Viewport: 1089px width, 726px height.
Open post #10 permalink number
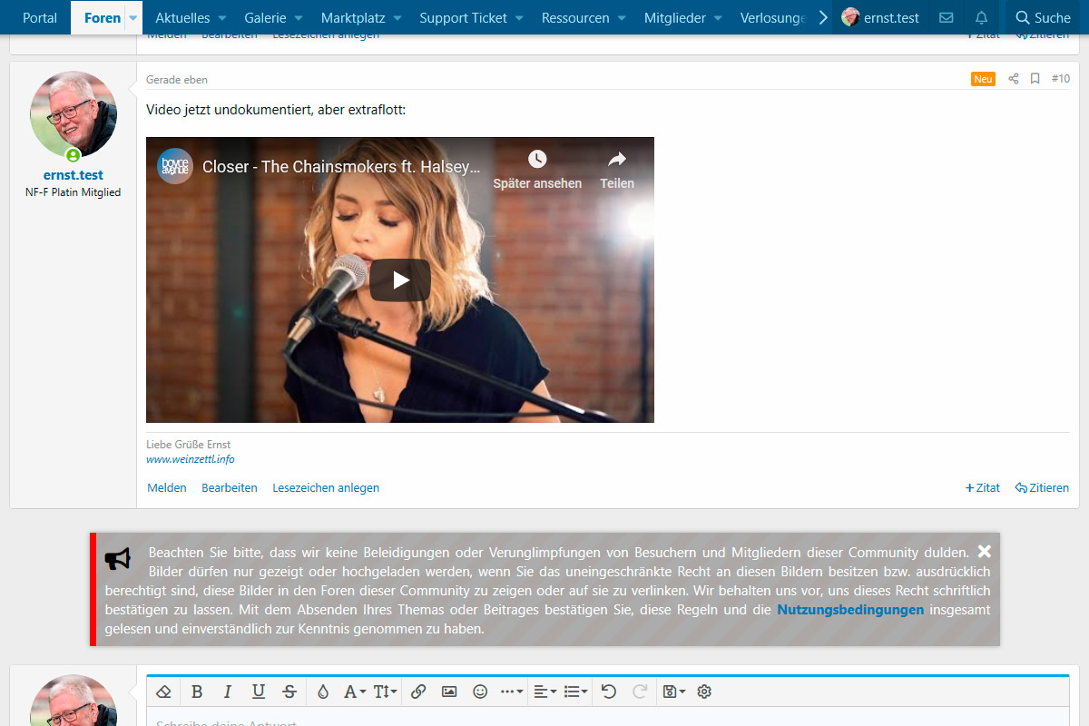[x=1060, y=79]
